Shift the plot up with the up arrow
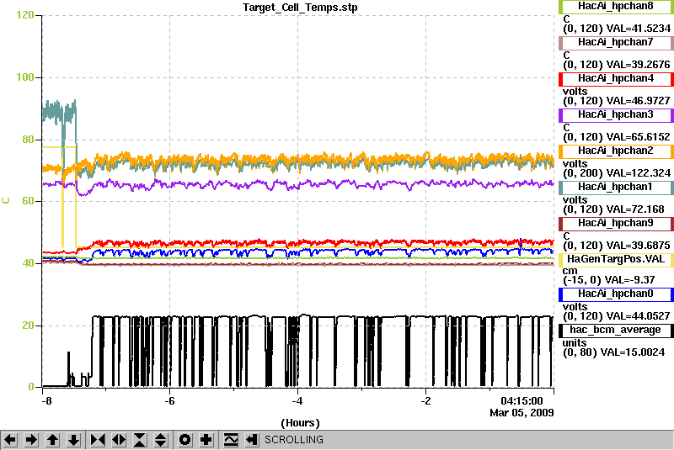The width and height of the screenshot is (674, 450). (52, 440)
